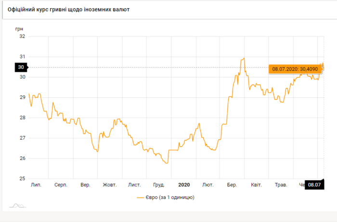
Task: Click the black 08.07 date marker
Action: pyautogui.click(x=314, y=185)
